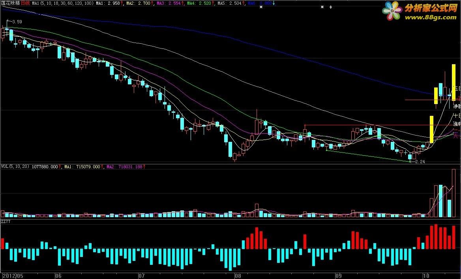Click the stock name 莲花味精
Viewport: 461px width, 279px height.
tap(10, 3)
